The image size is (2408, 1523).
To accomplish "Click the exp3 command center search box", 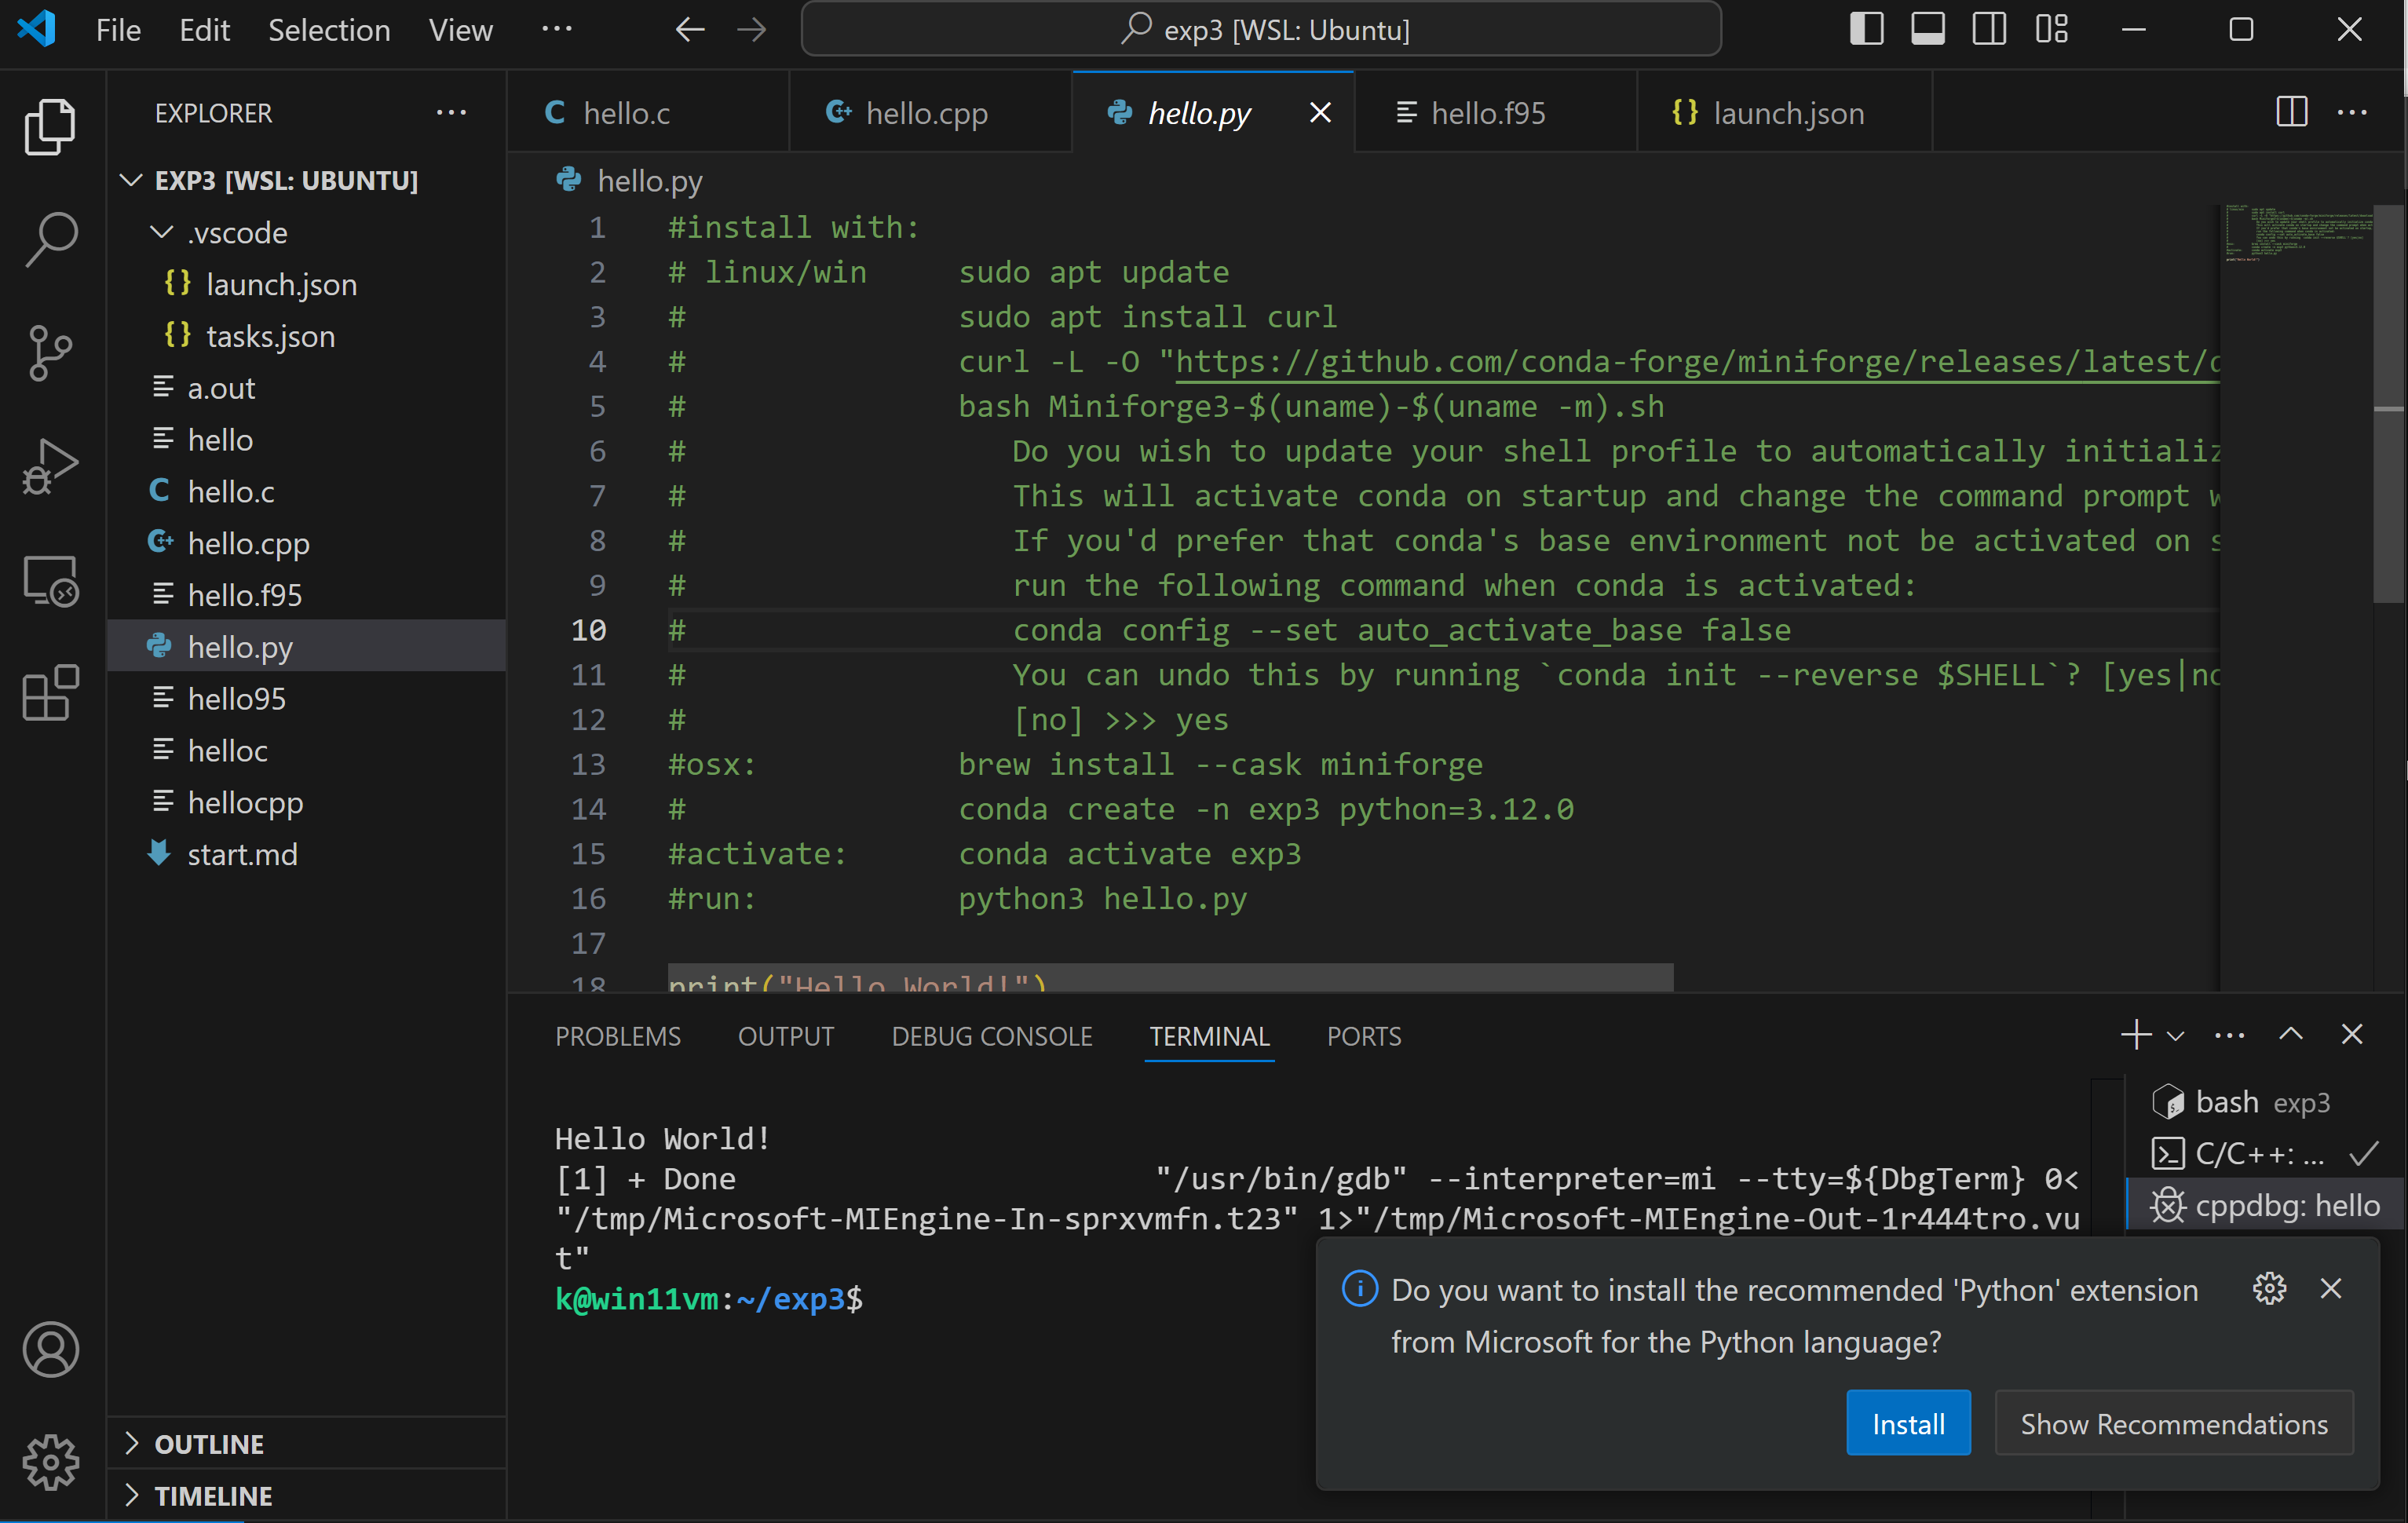I will [1261, 30].
